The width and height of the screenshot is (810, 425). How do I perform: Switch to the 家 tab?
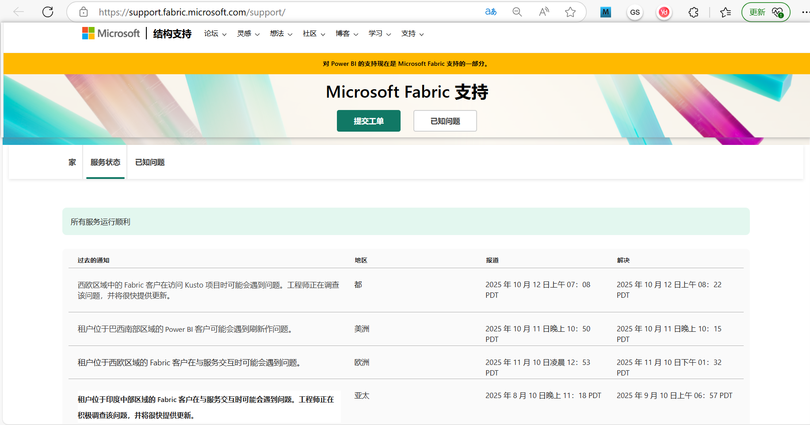point(72,162)
